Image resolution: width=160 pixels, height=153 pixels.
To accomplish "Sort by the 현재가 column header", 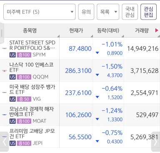I will [x=76, y=30].
